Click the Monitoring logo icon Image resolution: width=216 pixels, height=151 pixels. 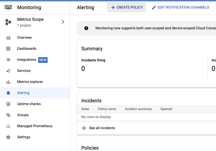8,7
